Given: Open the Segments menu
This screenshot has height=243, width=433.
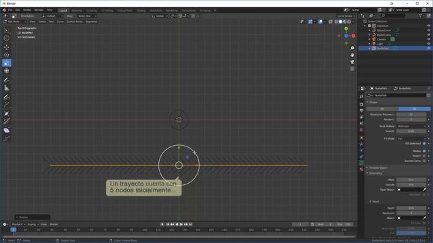Looking at the screenshot, I should click(x=91, y=22).
